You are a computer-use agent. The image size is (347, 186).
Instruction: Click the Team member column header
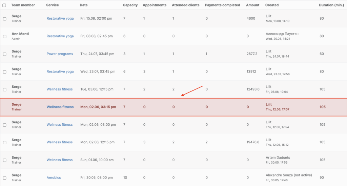tap(23, 5)
